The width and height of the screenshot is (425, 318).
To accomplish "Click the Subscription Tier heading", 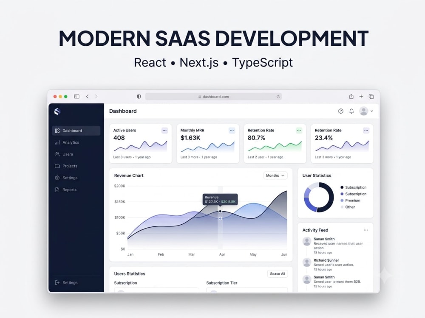I will tap(222, 283).
